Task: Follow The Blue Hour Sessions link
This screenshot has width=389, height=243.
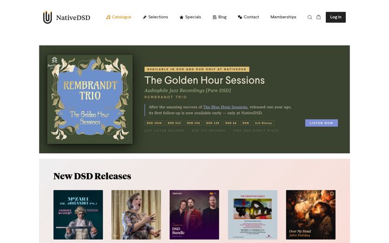Action: coord(225,107)
